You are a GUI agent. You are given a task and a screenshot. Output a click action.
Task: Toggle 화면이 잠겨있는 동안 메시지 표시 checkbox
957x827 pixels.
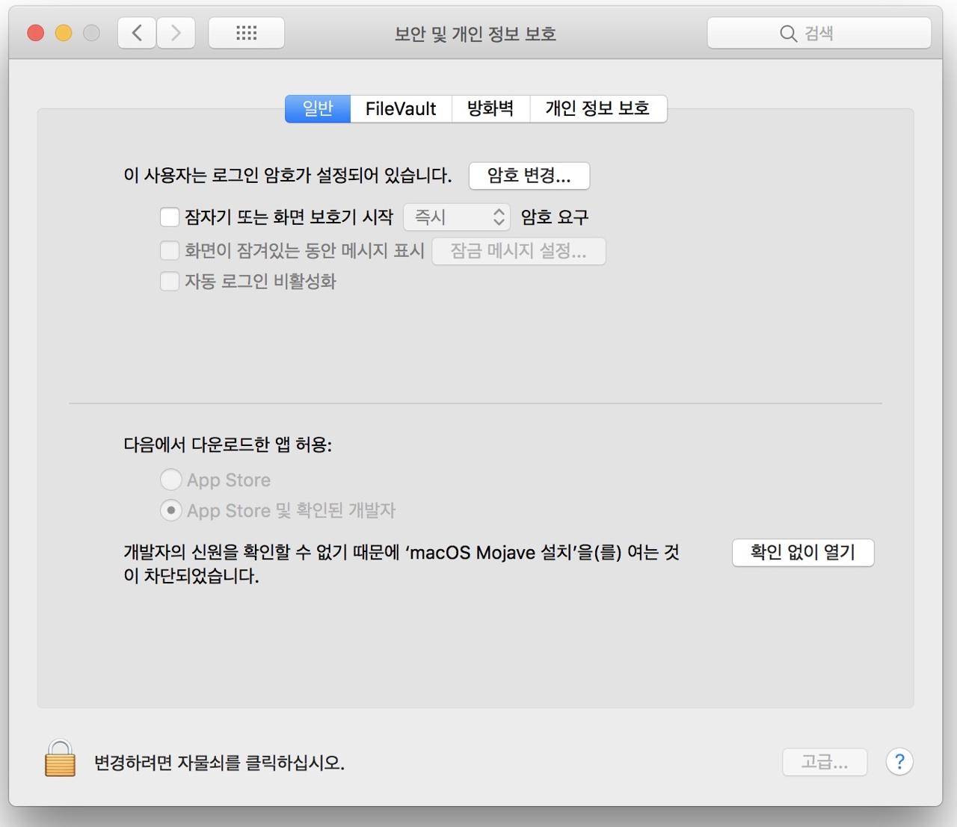pyautogui.click(x=170, y=250)
